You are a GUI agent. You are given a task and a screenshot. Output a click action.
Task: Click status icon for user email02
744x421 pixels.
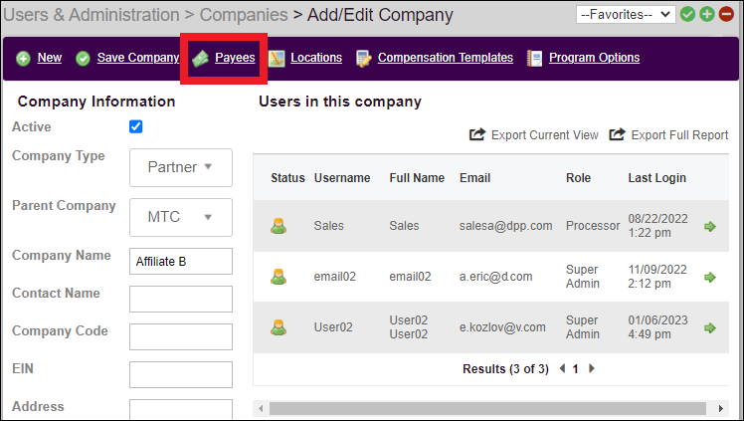click(x=279, y=277)
